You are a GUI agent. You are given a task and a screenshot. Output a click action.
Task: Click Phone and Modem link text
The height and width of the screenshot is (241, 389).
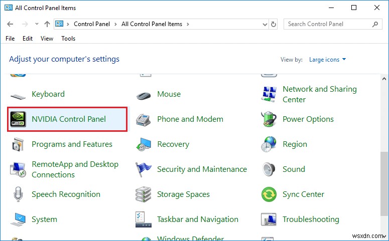[190, 119]
